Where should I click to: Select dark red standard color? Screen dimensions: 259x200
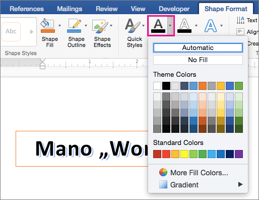coord(157,154)
